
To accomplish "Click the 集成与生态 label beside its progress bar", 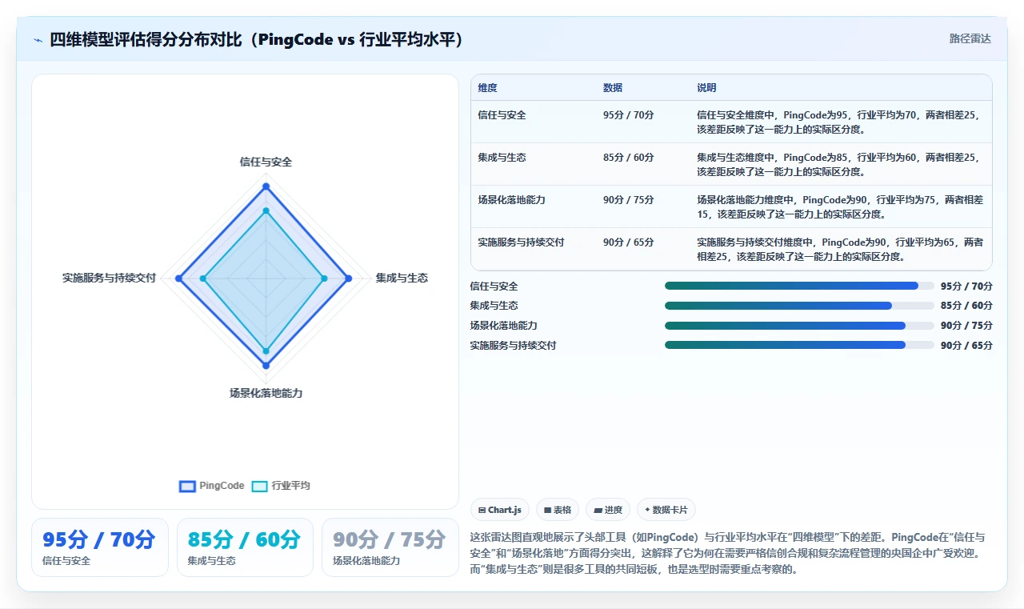I will 494,306.
